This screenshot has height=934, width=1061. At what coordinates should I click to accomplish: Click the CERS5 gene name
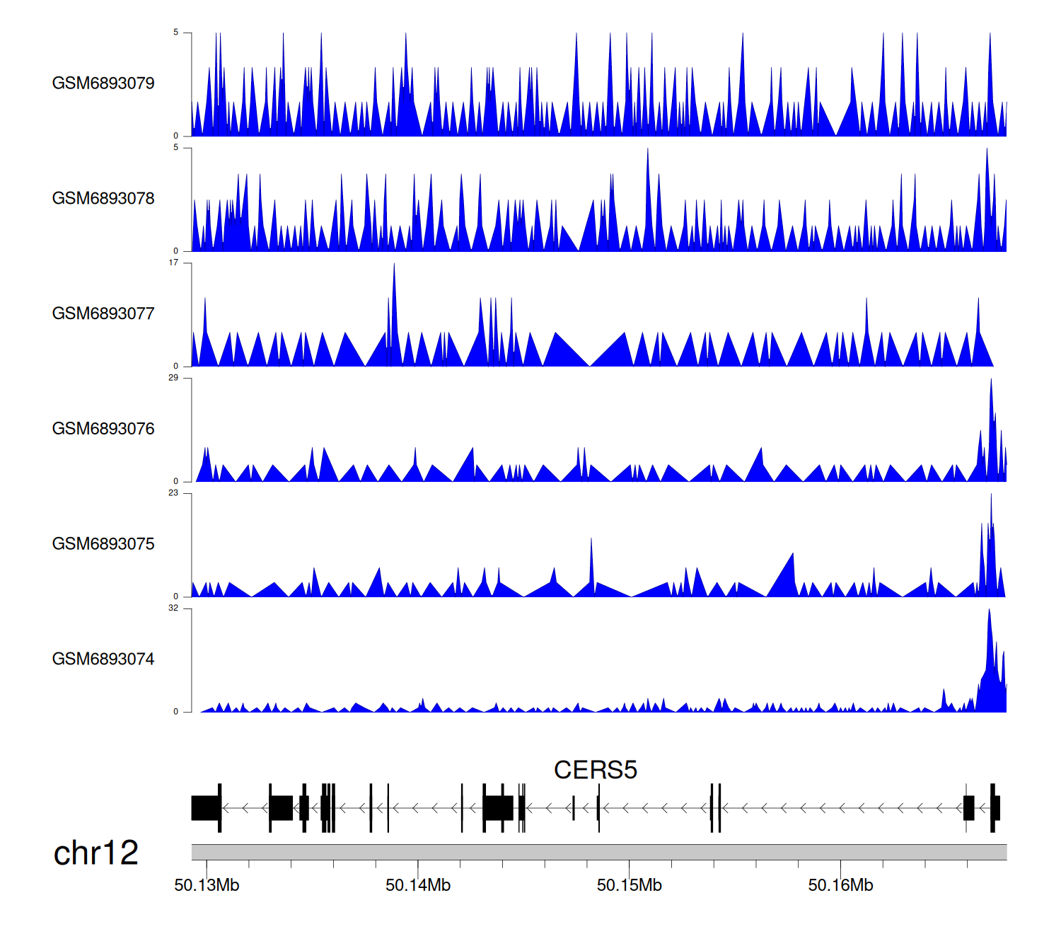[x=595, y=770]
